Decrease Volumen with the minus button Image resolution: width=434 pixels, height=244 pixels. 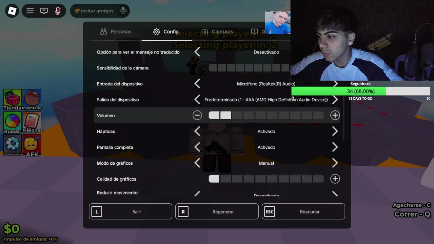tap(197, 115)
